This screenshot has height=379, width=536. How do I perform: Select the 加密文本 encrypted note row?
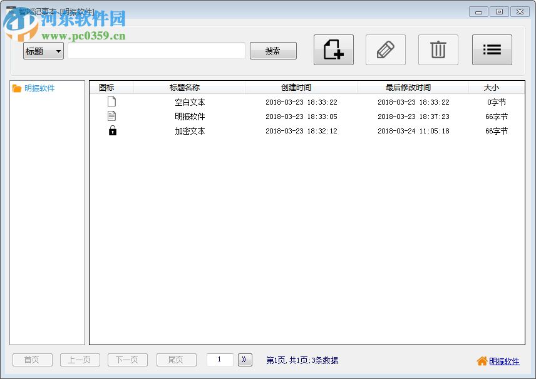coord(190,131)
